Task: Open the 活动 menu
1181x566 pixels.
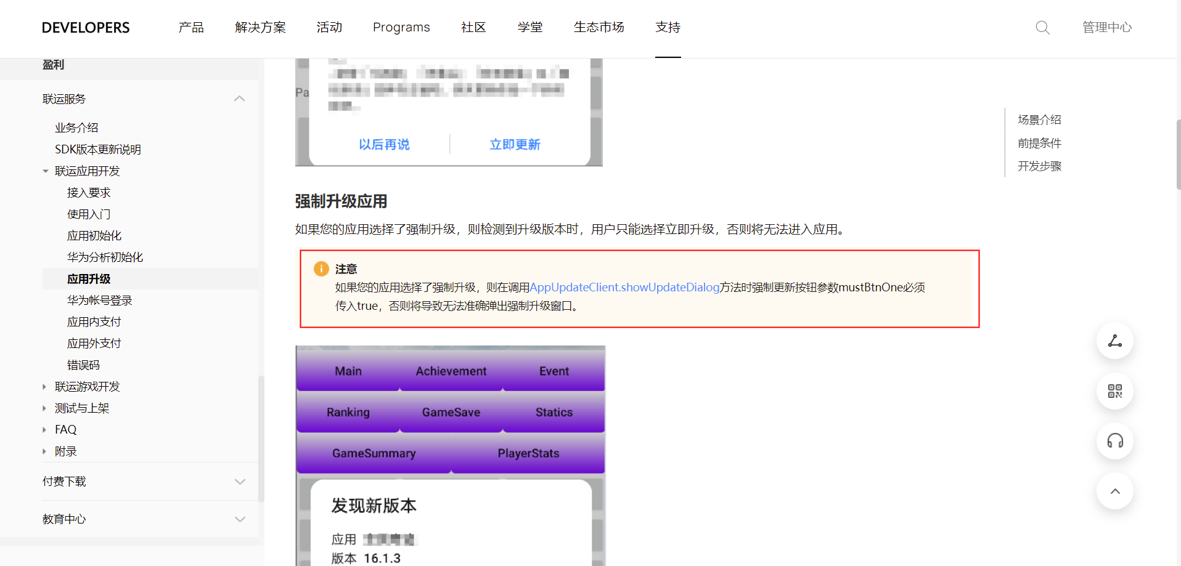Action: [x=329, y=27]
